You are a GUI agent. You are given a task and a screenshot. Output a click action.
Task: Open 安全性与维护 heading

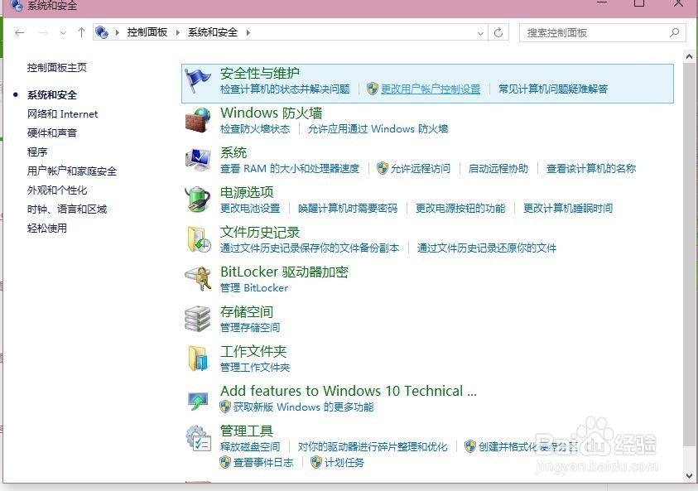point(260,73)
